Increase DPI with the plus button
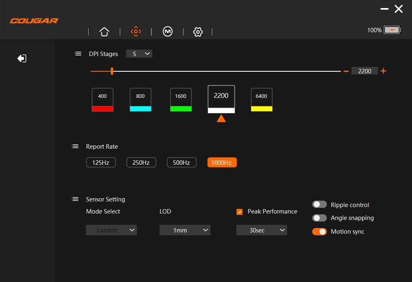Screen dimensions: 412x282 click(383, 71)
